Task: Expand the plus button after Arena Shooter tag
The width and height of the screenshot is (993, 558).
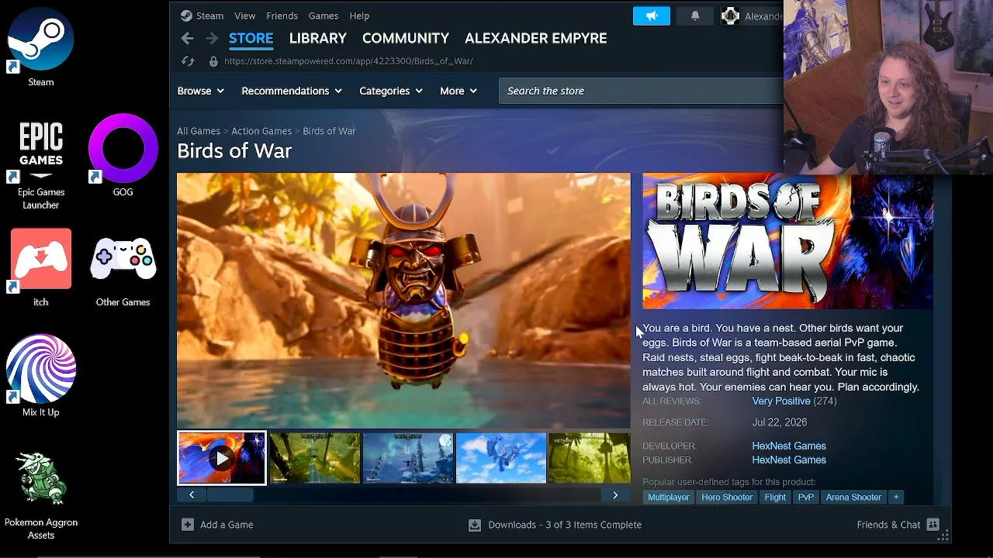Action: pos(896,498)
